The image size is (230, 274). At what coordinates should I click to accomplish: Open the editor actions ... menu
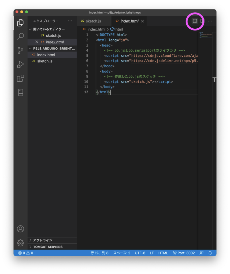(210, 21)
